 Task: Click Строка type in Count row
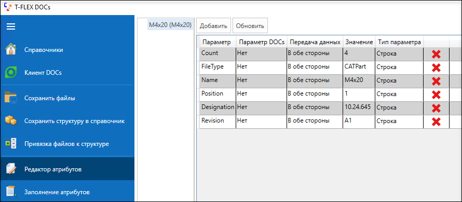pyautogui.click(x=400, y=54)
